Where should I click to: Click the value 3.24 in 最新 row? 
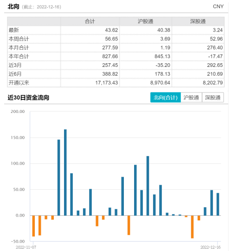click(x=218, y=30)
